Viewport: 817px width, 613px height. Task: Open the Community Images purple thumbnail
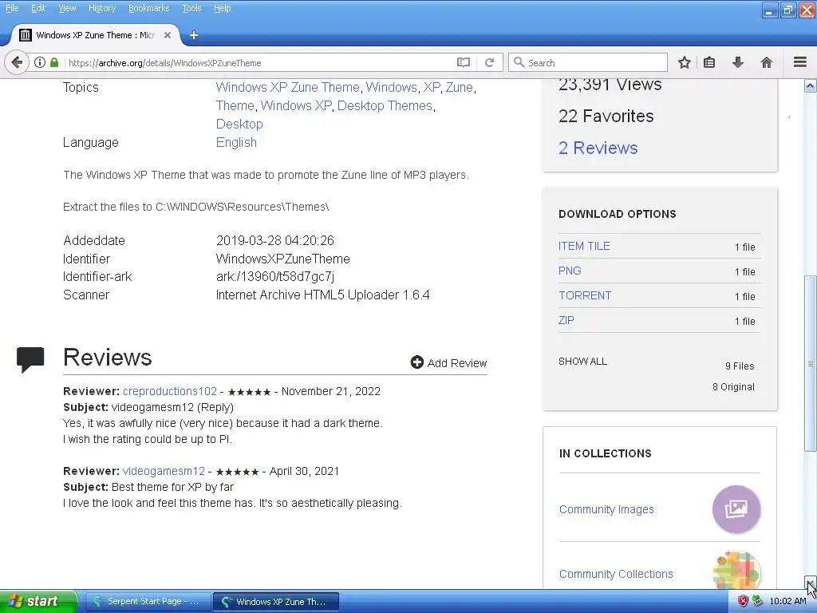pyautogui.click(x=736, y=509)
